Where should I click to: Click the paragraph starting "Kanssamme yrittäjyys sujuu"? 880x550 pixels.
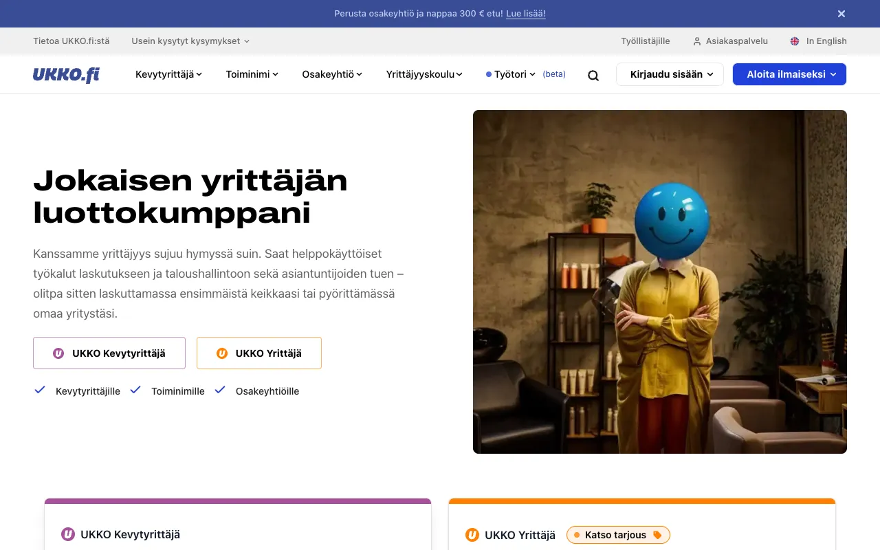point(219,283)
